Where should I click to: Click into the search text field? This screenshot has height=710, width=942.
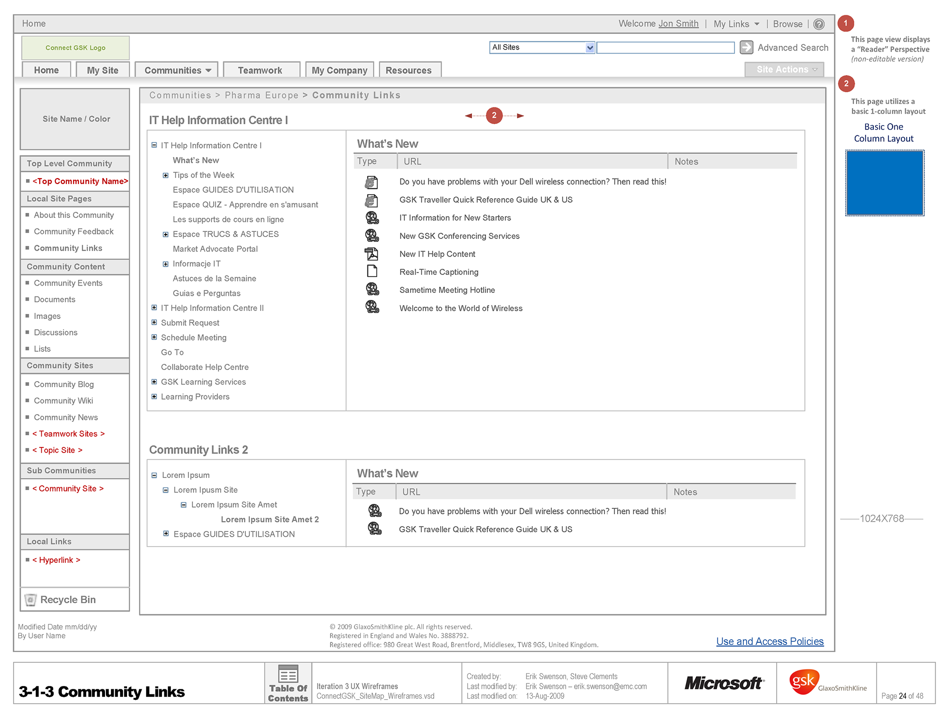665,48
